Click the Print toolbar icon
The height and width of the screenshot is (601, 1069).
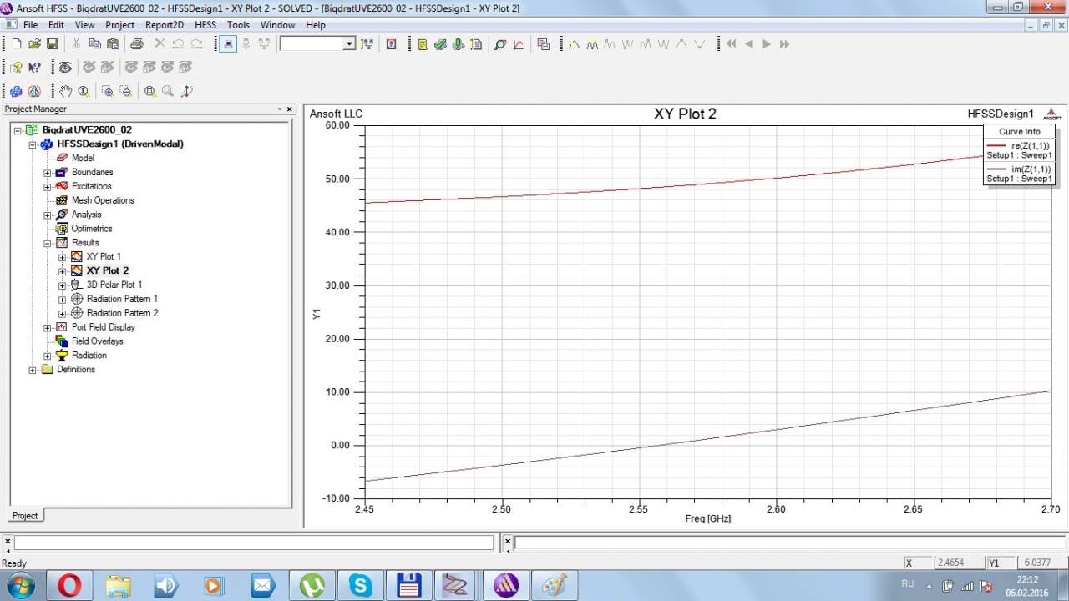point(136,44)
